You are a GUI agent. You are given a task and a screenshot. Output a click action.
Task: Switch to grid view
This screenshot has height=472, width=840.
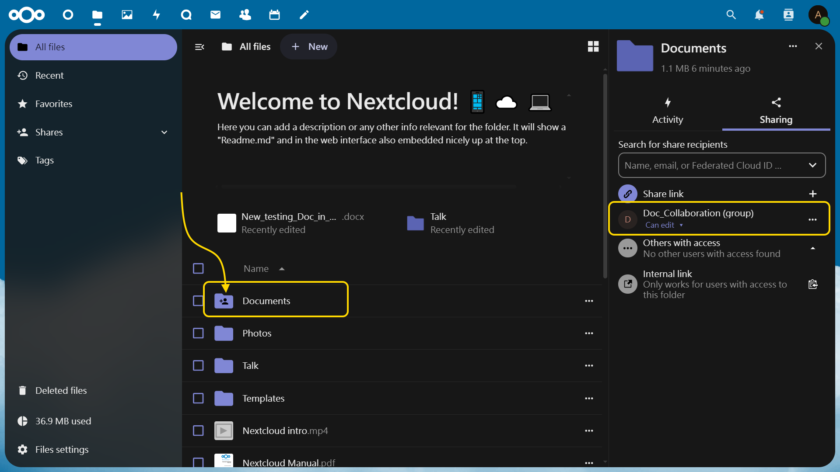pyautogui.click(x=593, y=47)
